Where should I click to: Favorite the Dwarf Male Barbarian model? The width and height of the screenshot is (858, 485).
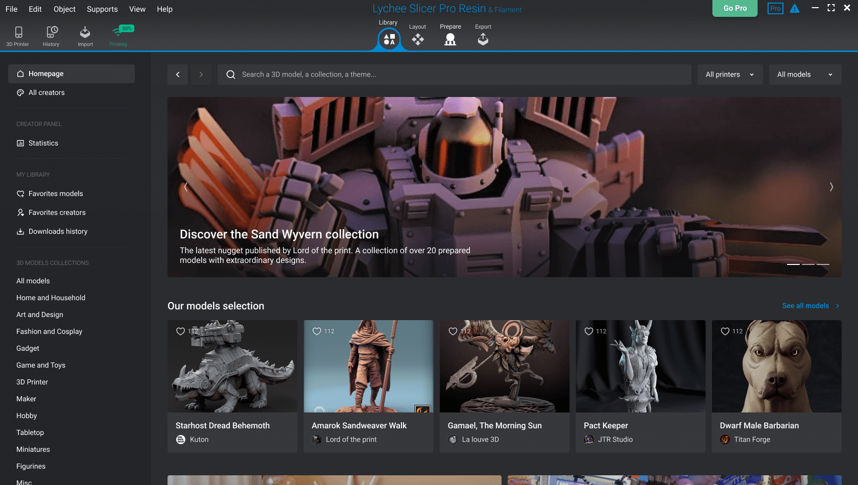[725, 331]
